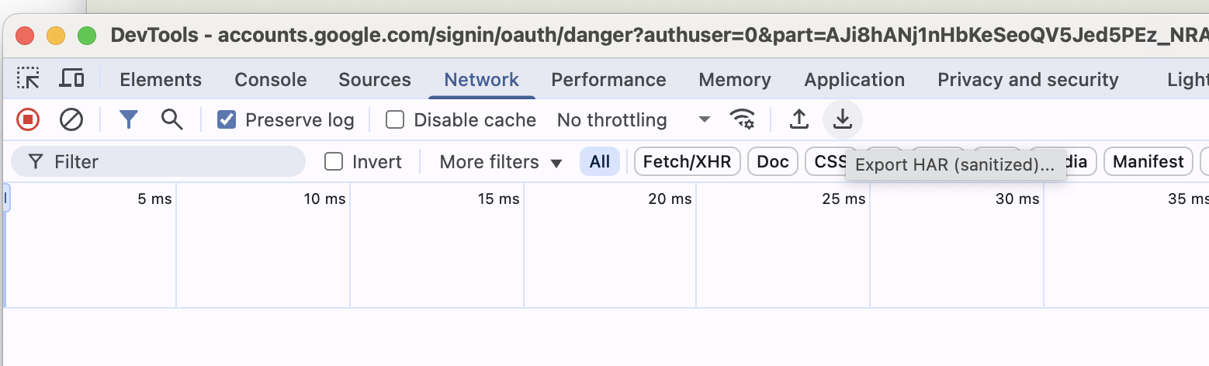Select the Manifest filter chip

(x=1148, y=161)
